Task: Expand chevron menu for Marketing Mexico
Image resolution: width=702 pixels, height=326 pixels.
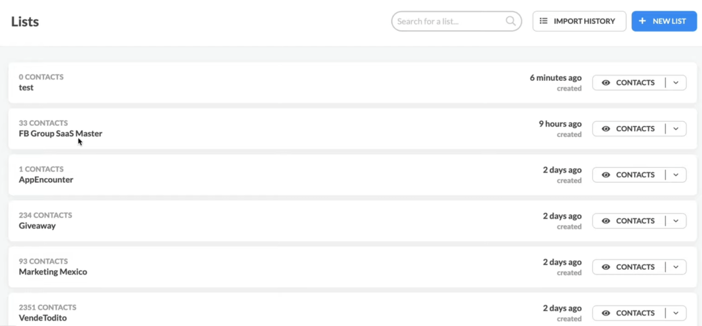Action: (676, 267)
